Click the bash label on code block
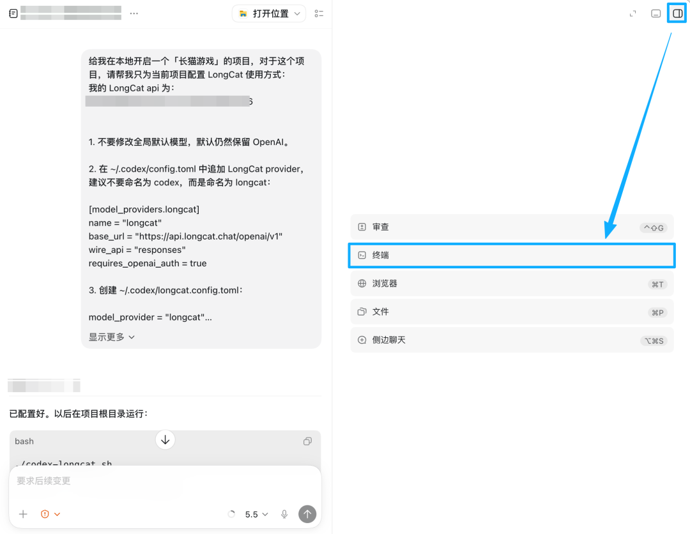The height and width of the screenshot is (534, 690). [24, 441]
